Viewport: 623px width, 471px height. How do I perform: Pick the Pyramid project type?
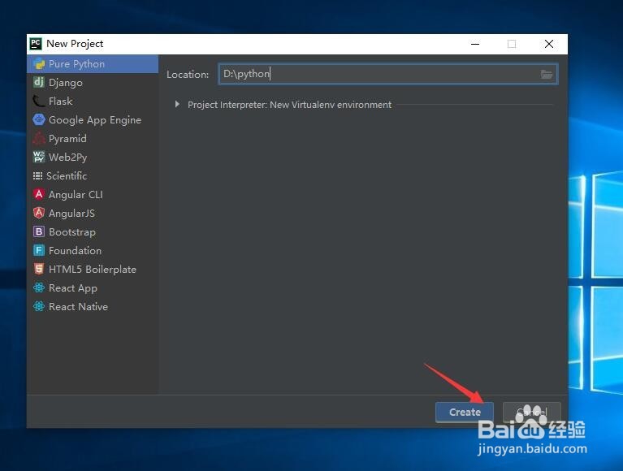point(92,138)
